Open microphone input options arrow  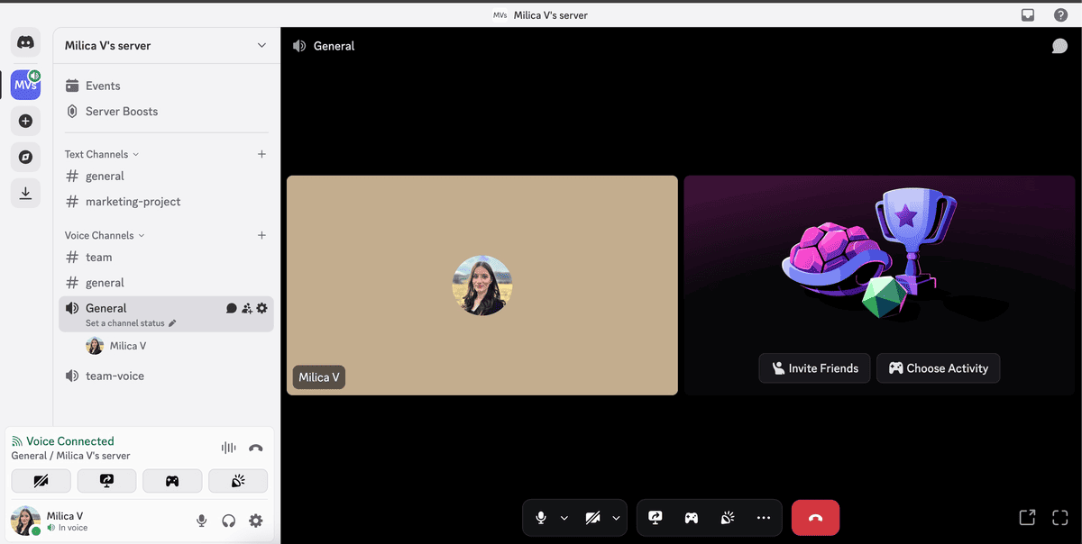click(564, 518)
